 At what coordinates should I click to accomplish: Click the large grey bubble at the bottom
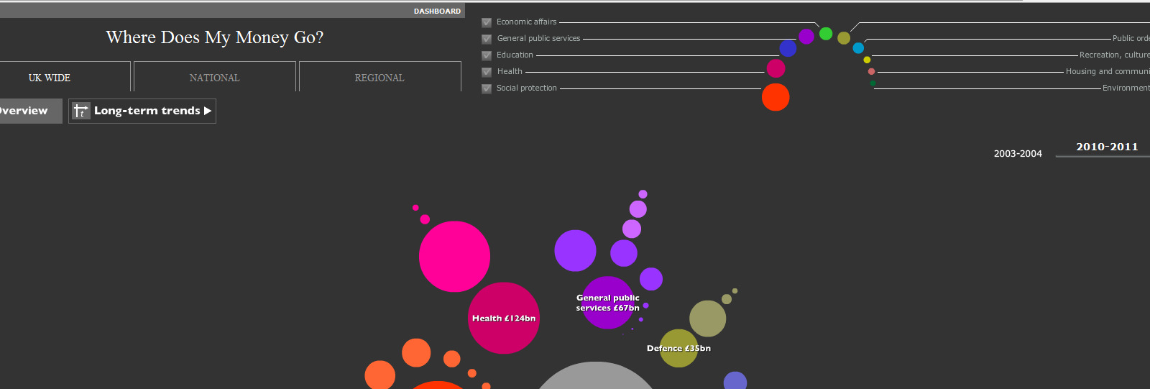click(x=595, y=376)
